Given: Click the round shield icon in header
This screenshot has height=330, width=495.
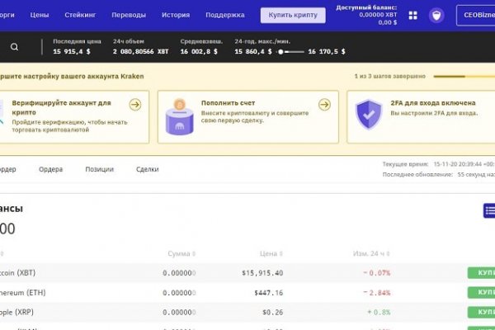Looking at the screenshot, I should (436, 15).
